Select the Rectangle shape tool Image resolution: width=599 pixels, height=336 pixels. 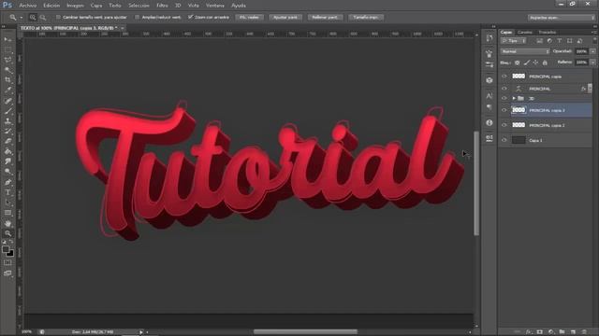[x=7, y=213]
